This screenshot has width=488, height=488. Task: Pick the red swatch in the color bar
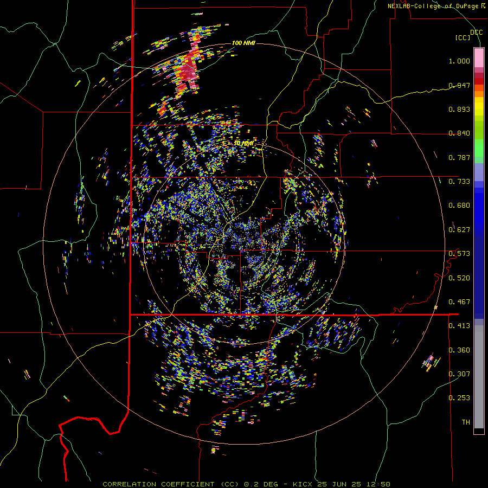click(x=479, y=81)
